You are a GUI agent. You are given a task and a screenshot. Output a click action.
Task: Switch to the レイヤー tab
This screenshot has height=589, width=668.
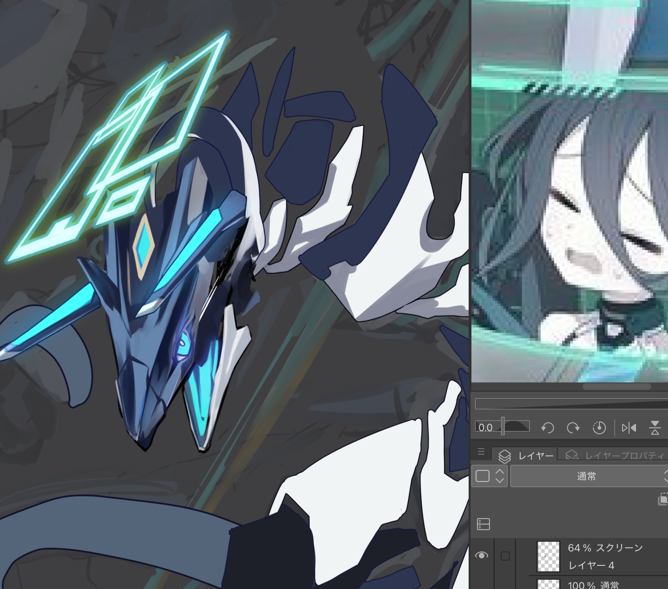(x=527, y=456)
